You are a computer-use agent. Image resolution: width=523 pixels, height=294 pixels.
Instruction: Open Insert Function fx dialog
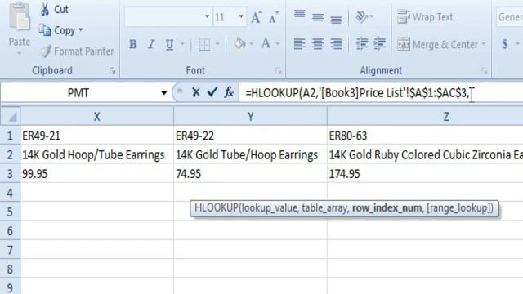[229, 92]
